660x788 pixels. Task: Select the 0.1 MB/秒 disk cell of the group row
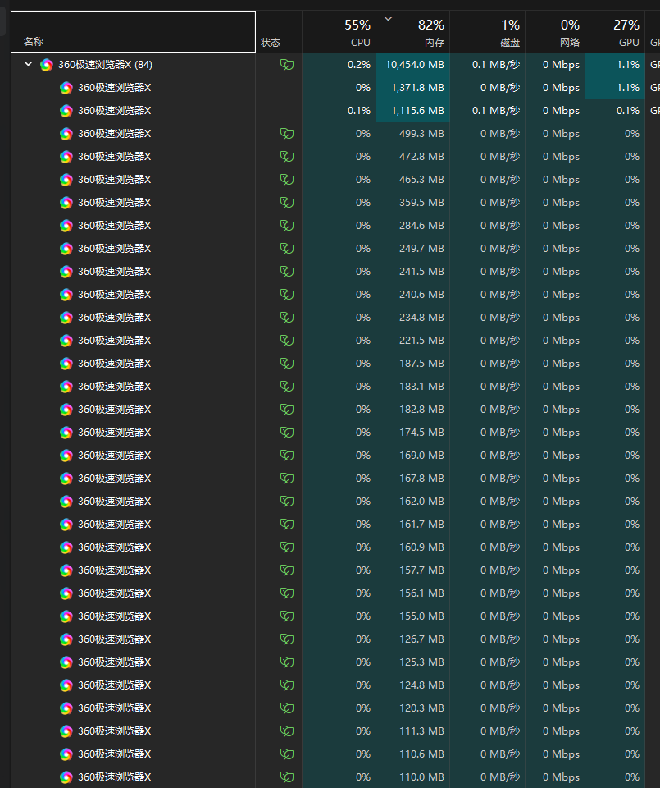[487, 64]
